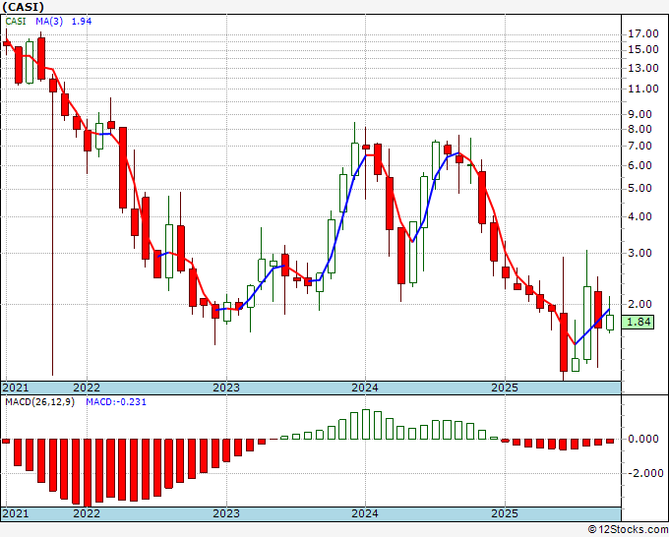Click 2022 on the price chart timeline

point(87,388)
